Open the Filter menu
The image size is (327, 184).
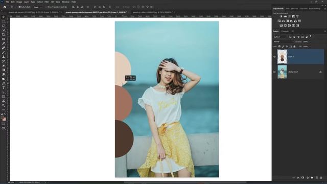tap(46, 2)
